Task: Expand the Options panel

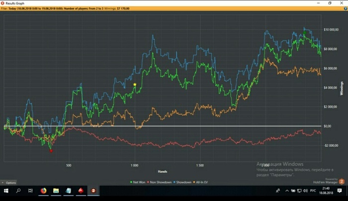Action: (8, 183)
